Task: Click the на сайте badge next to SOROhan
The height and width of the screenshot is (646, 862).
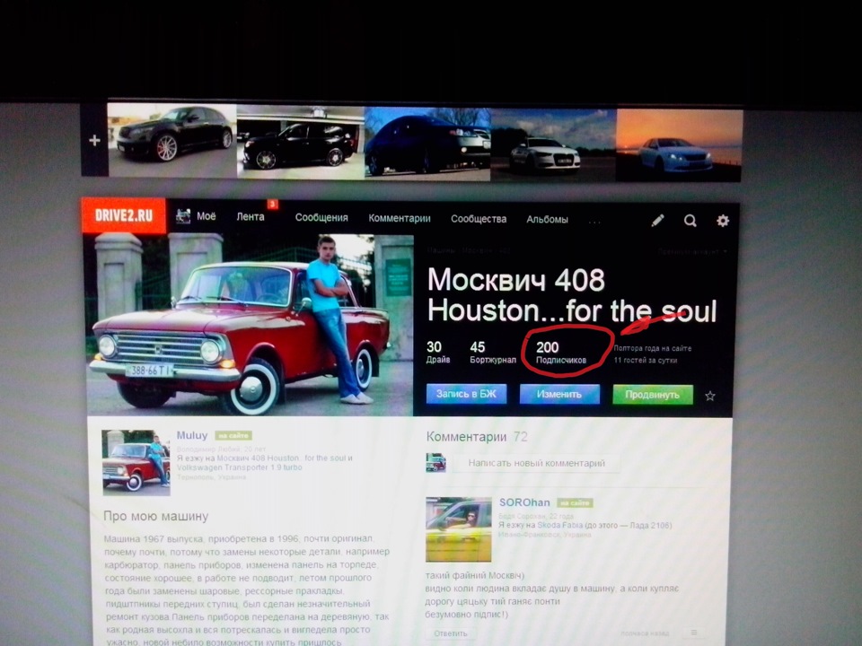Action: click(575, 502)
